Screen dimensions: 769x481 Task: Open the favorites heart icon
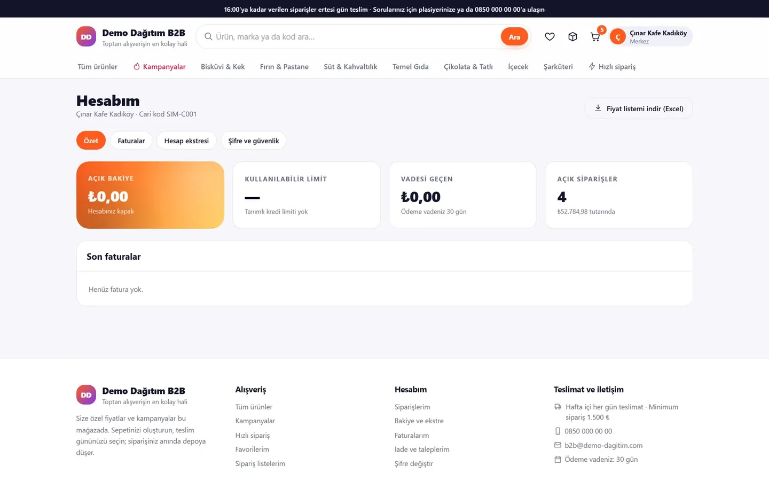tap(550, 36)
